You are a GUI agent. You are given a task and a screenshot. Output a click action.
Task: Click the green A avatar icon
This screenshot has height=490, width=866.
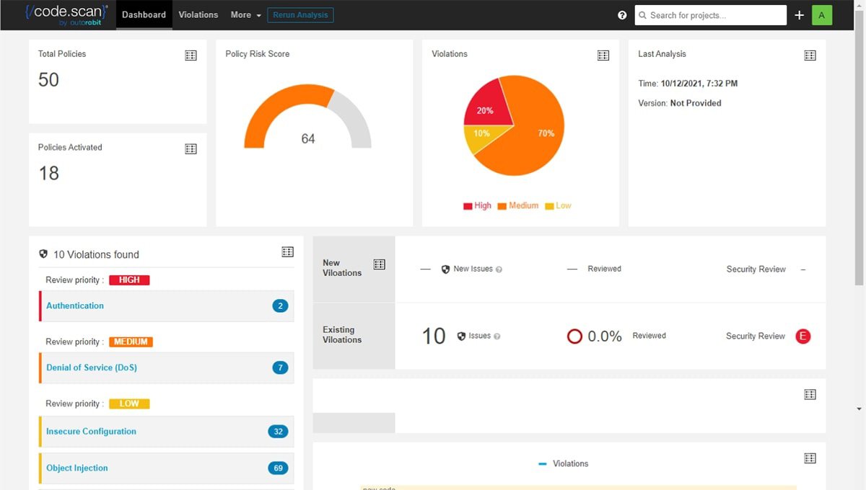[822, 14]
